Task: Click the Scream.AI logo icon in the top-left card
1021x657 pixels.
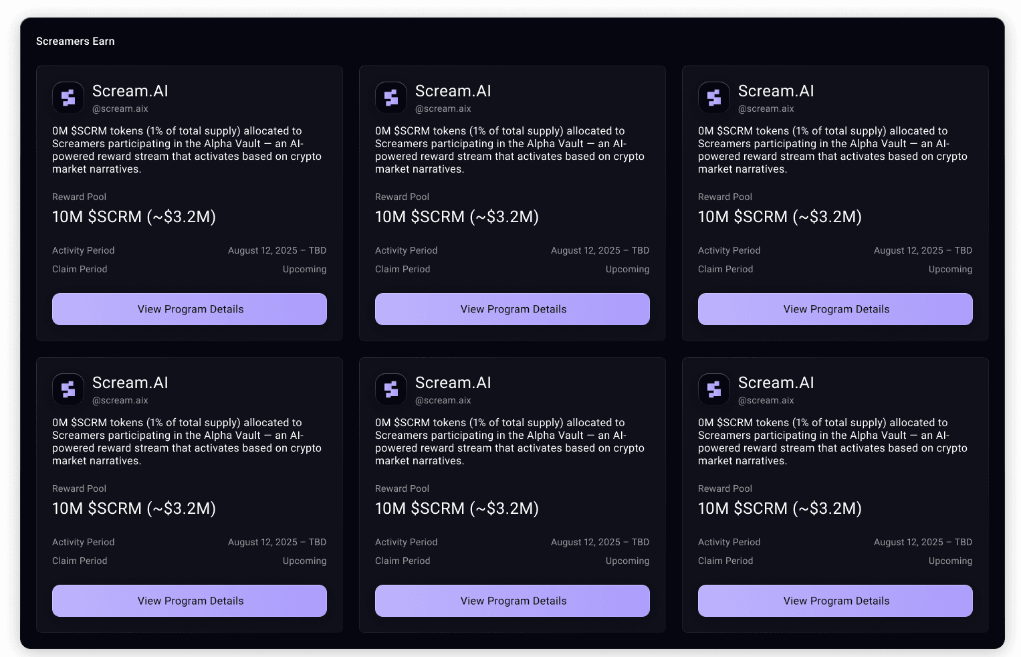Action: point(68,98)
